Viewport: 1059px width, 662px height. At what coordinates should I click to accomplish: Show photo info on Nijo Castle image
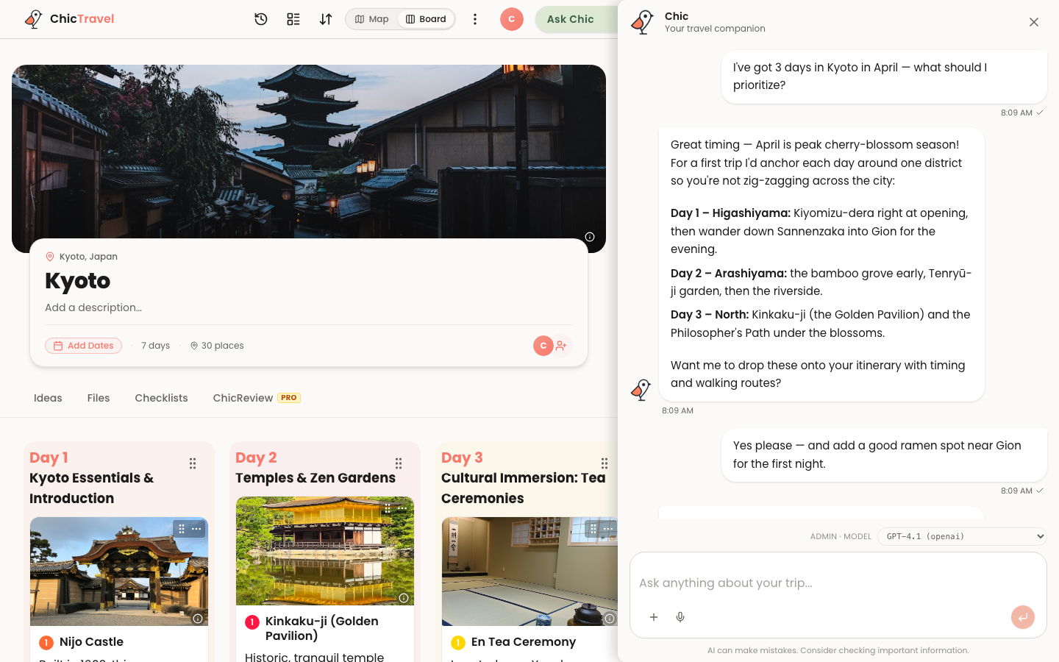(x=198, y=619)
